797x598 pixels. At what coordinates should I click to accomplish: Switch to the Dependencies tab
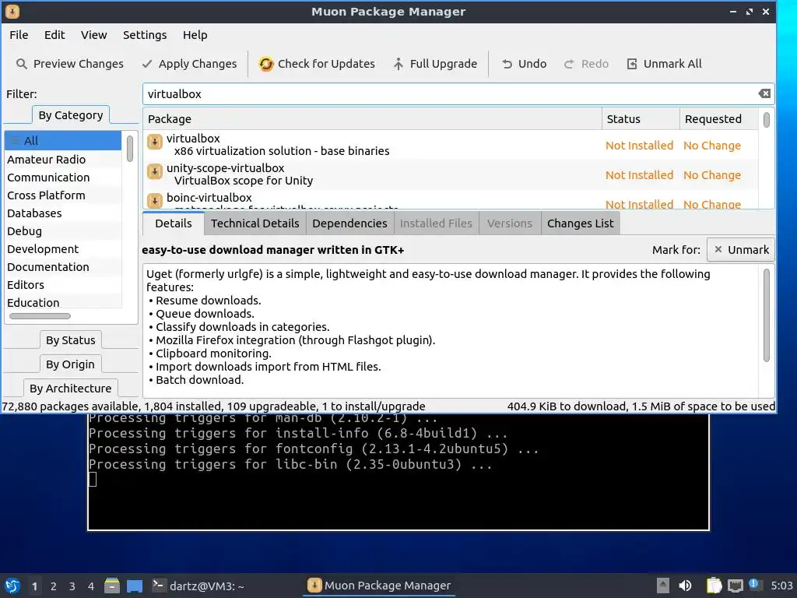click(349, 223)
